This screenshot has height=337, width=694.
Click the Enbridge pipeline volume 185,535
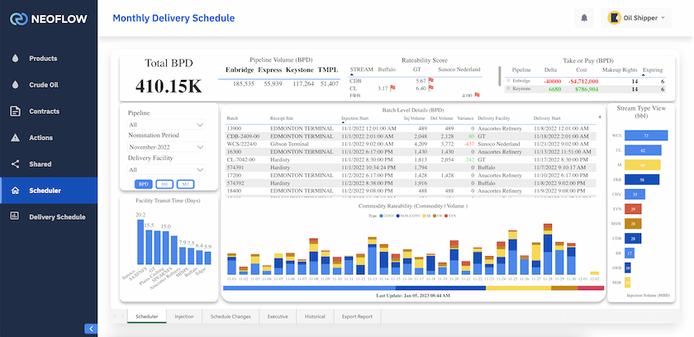(243, 83)
